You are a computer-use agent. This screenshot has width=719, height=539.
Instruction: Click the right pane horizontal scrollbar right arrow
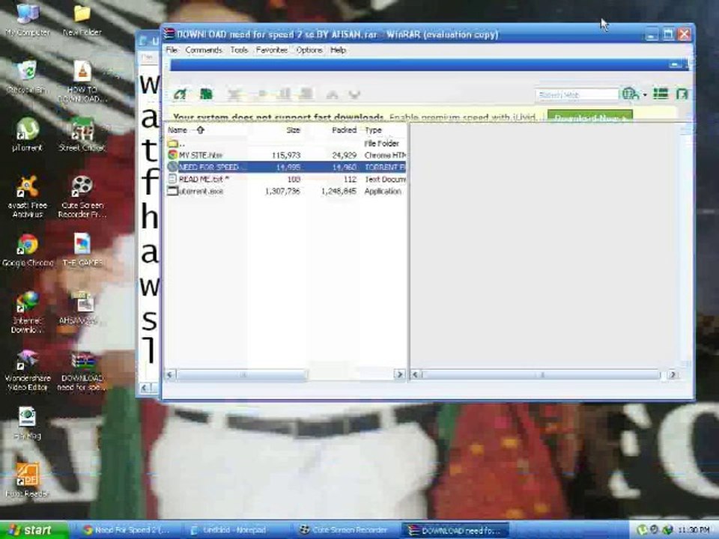673,374
